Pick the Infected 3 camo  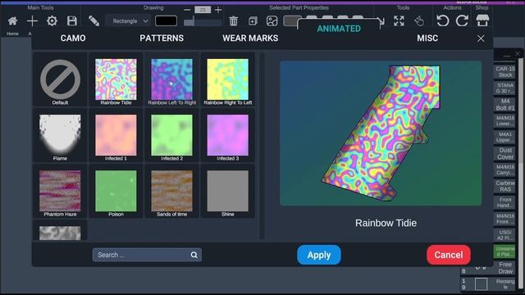click(x=228, y=135)
